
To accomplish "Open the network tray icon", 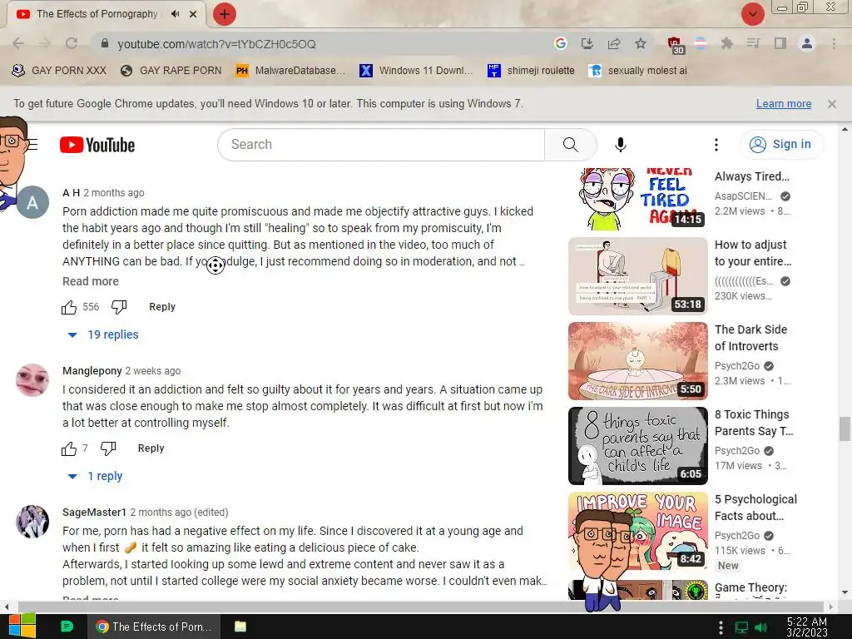I will click(741, 627).
